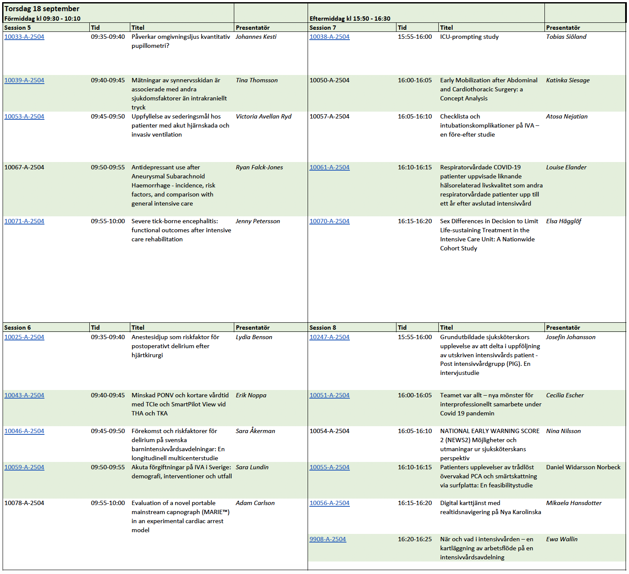The height and width of the screenshot is (574, 629).
Task: Open abstract link 10043-A-2504
Action: pyautogui.click(x=24, y=395)
